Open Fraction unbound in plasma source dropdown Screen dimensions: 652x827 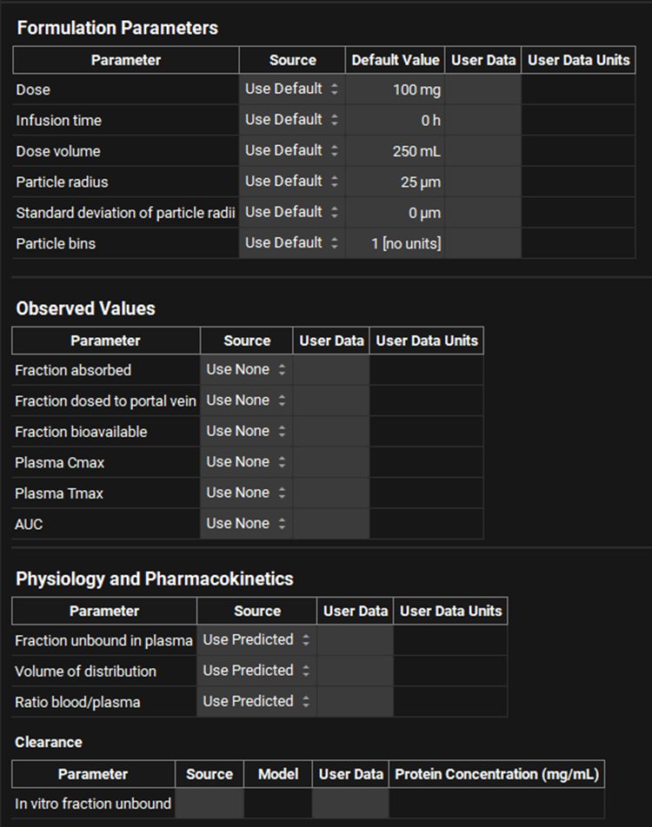click(x=256, y=640)
